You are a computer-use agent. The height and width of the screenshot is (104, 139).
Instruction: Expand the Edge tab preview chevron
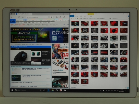click(x=36, y=14)
